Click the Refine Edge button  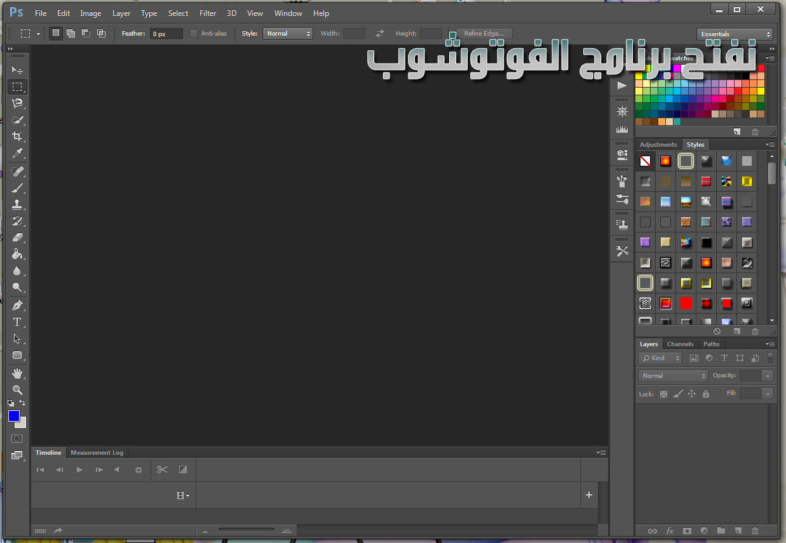[484, 34]
